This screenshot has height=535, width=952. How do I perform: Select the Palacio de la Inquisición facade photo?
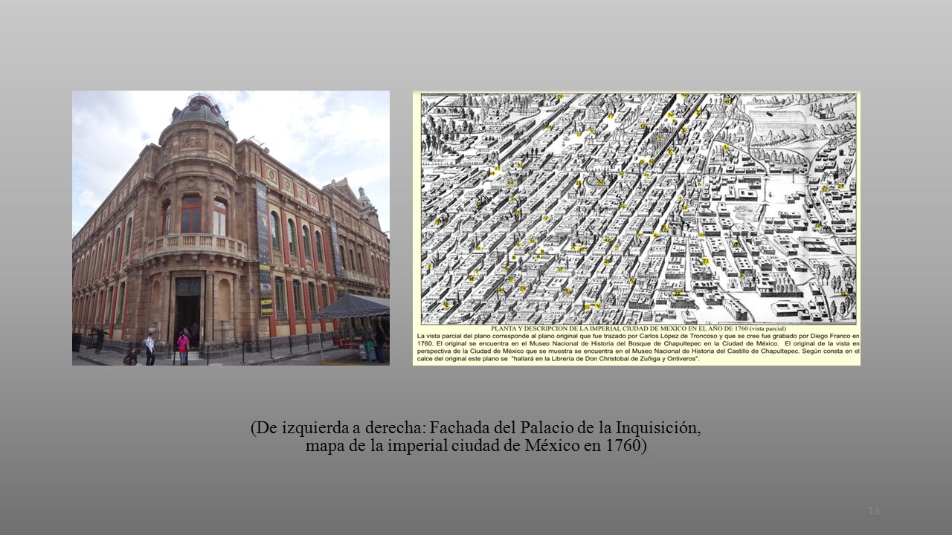tap(231, 228)
